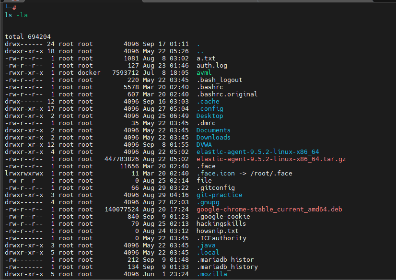Click the 'docker' group name on avml row
This screenshot has height=280, width=396.
[89, 73]
